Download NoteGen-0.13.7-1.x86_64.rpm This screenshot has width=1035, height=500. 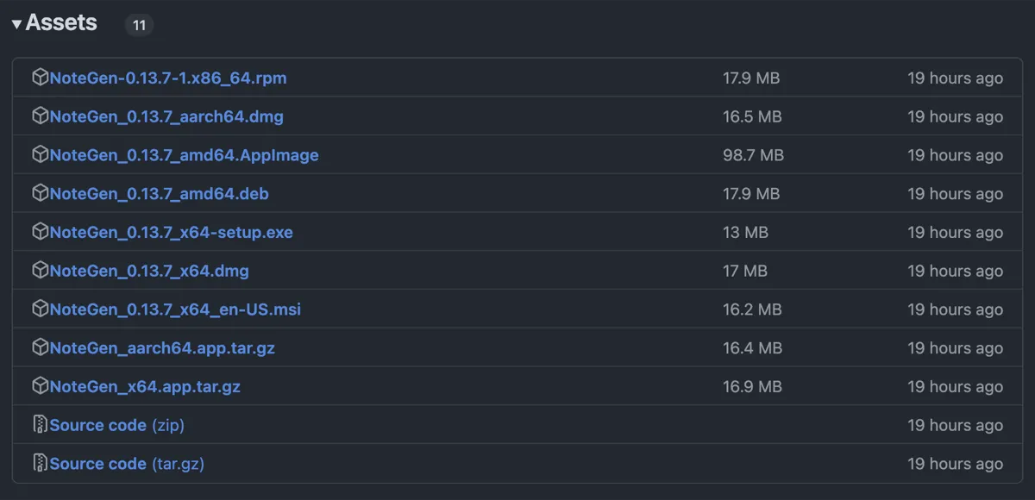pyautogui.click(x=168, y=78)
